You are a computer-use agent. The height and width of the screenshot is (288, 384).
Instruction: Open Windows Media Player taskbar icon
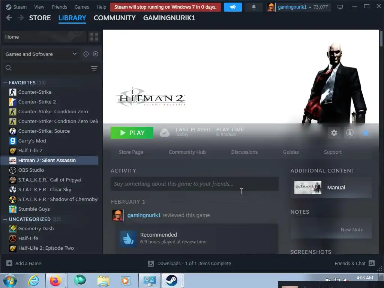[x=126, y=280]
